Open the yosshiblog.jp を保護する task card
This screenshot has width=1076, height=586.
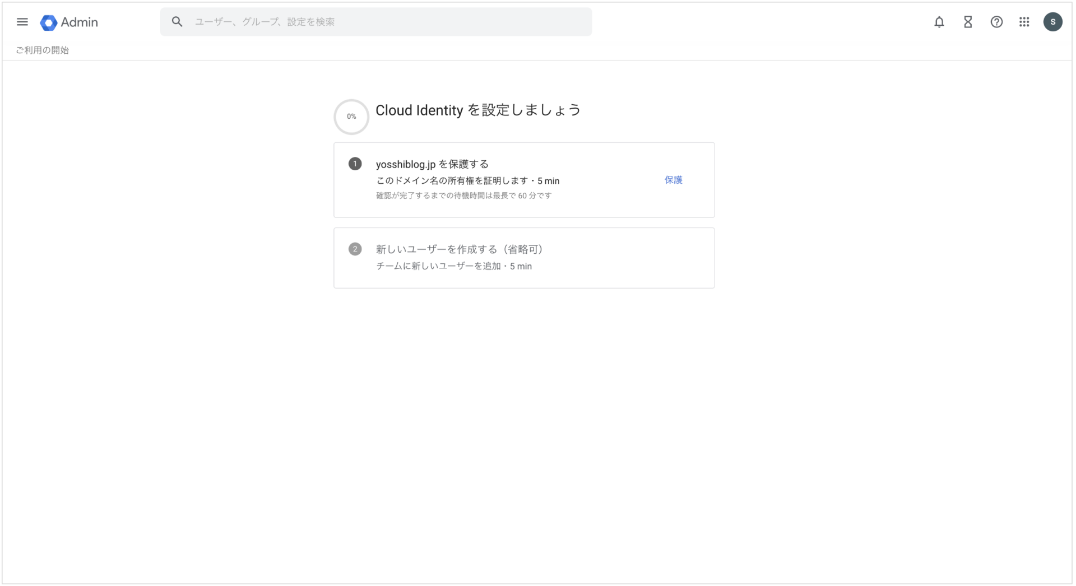click(x=524, y=180)
